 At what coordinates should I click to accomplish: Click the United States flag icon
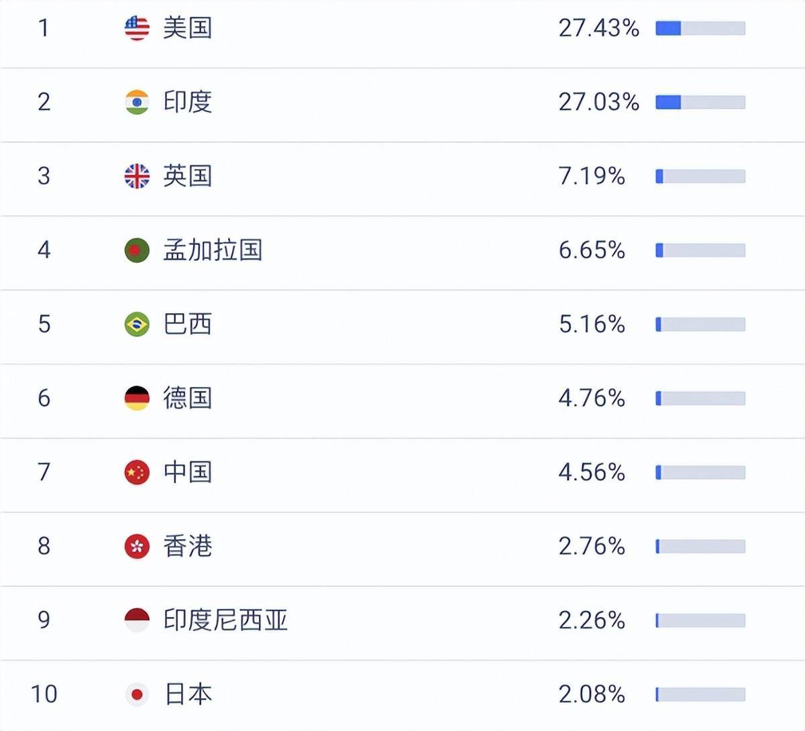137,28
